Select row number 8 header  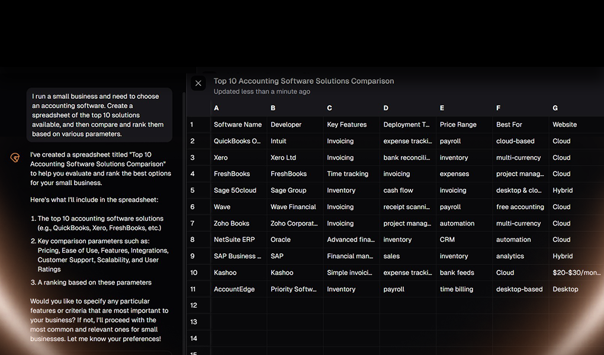click(x=199, y=240)
